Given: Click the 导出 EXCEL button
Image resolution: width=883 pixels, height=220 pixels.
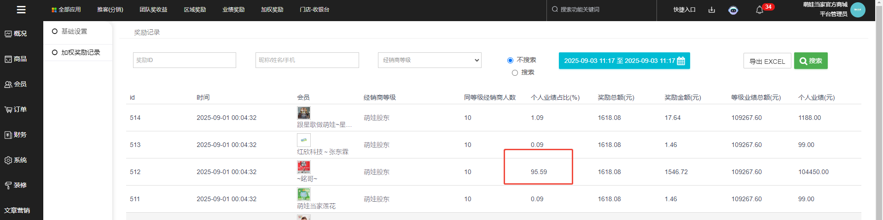Looking at the screenshot, I should pyautogui.click(x=767, y=61).
